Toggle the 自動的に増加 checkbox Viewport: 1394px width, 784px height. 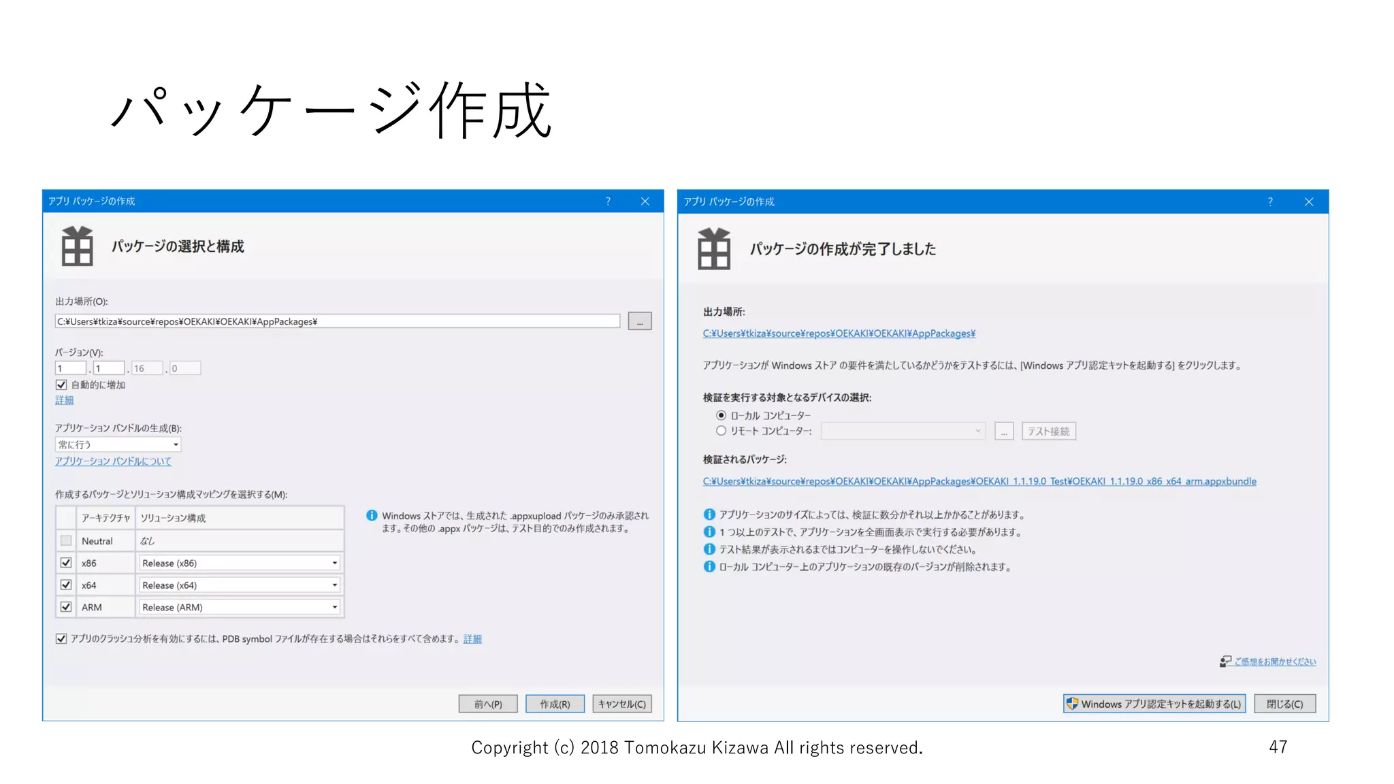(61, 385)
